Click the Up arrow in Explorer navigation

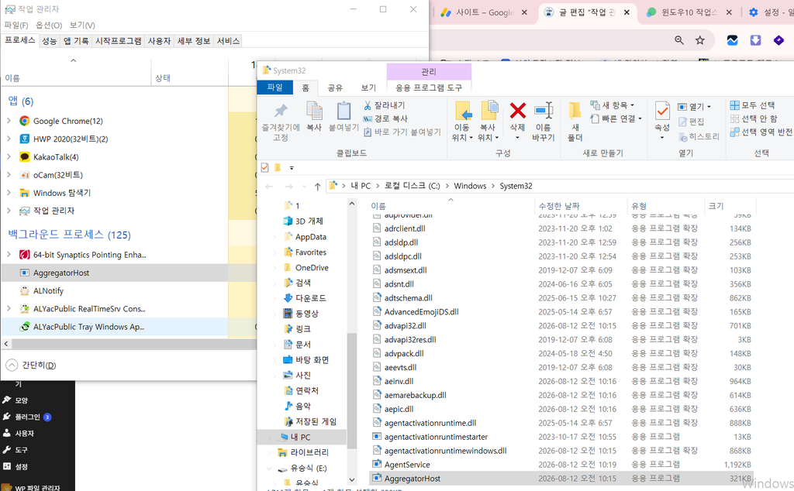click(x=317, y=187)
